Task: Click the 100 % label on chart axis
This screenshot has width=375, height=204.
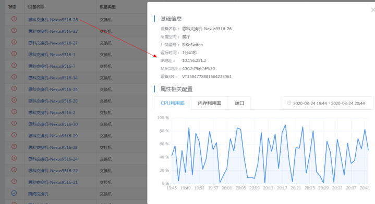Action: click(163, 118)
